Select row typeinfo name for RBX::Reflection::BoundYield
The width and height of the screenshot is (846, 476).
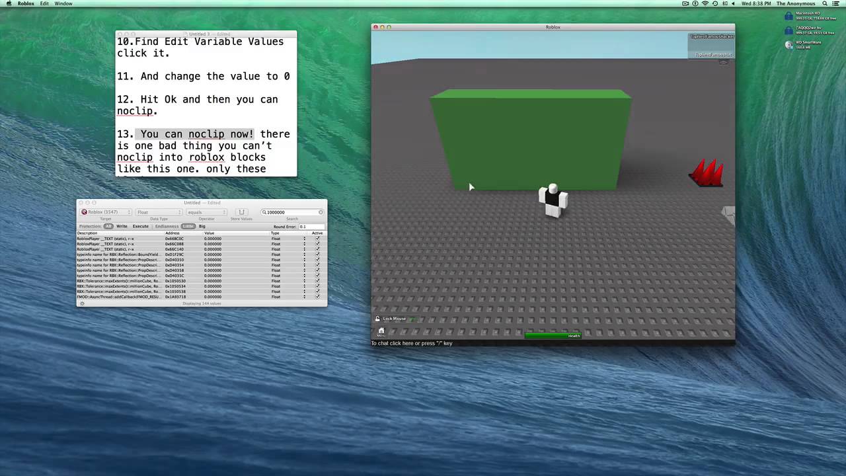(202, 255)
